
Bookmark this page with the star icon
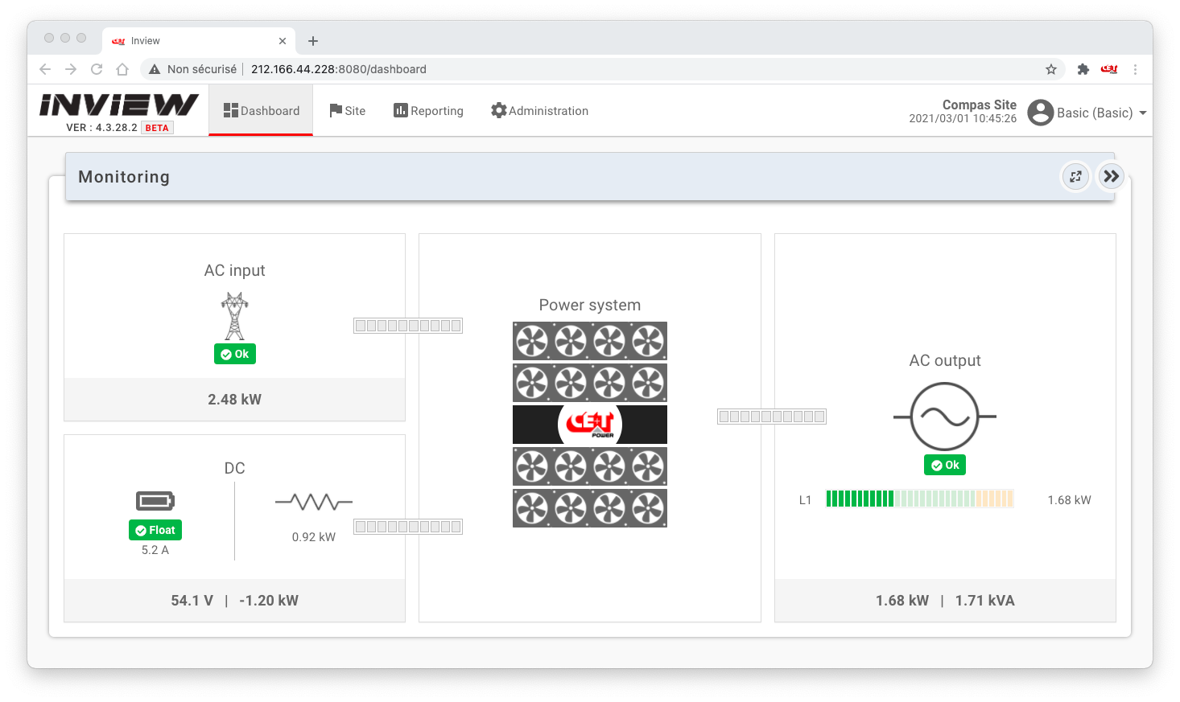[x=1051, y=69]
